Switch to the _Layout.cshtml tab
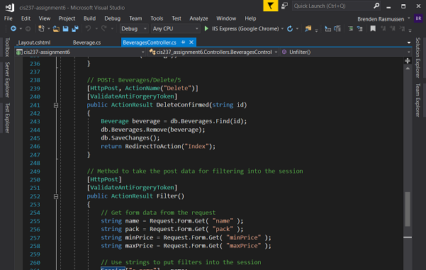 point(34,43)
